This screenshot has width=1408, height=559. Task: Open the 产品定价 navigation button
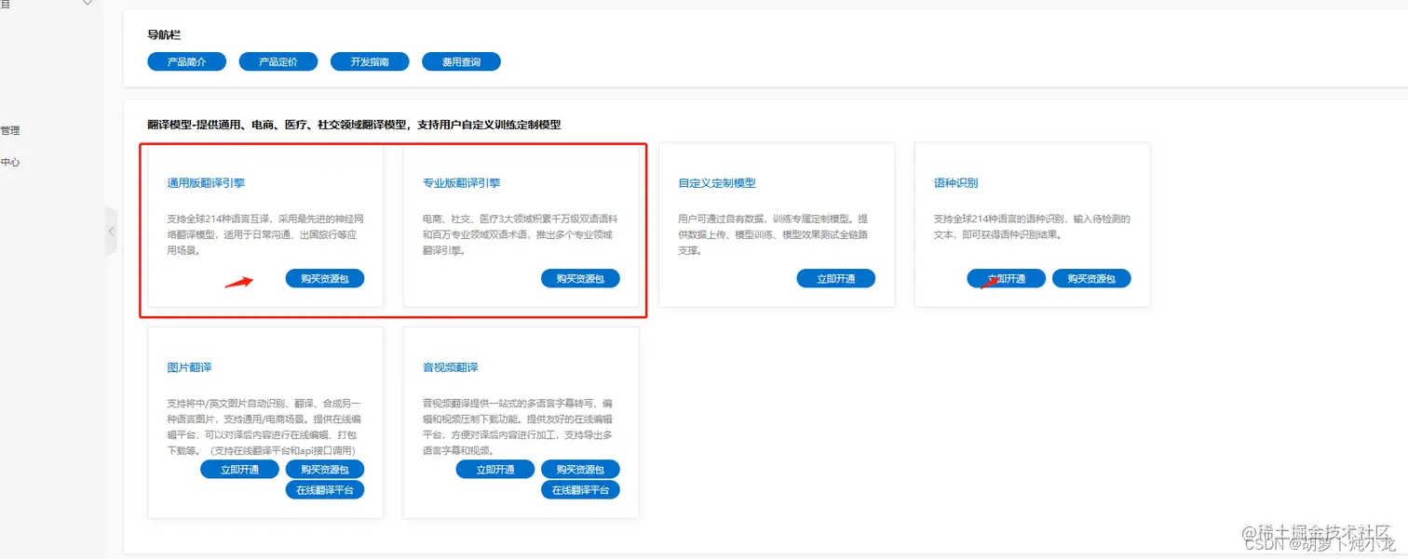278,61
